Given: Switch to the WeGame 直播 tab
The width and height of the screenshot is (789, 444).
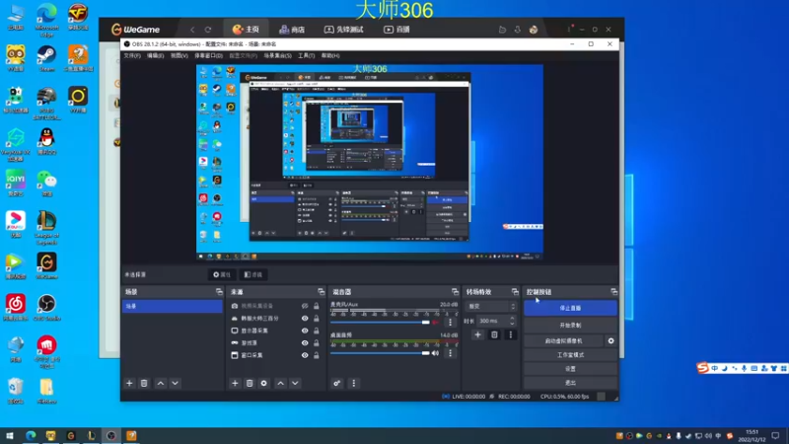Looking at the screenshot, I should click(x=397, y=30).
